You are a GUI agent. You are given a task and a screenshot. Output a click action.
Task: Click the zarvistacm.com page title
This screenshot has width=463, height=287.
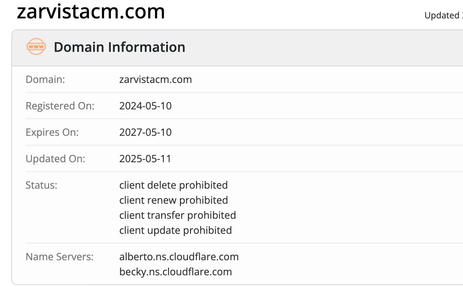(91, 12)
